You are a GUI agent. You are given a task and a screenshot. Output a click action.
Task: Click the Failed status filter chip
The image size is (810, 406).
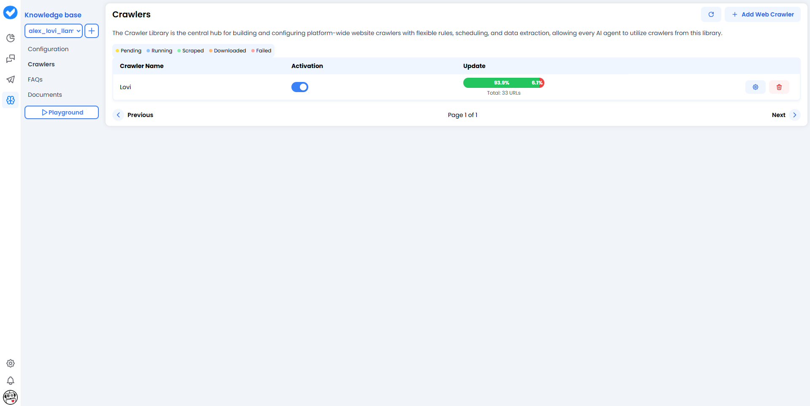click(x=261, y=50)
